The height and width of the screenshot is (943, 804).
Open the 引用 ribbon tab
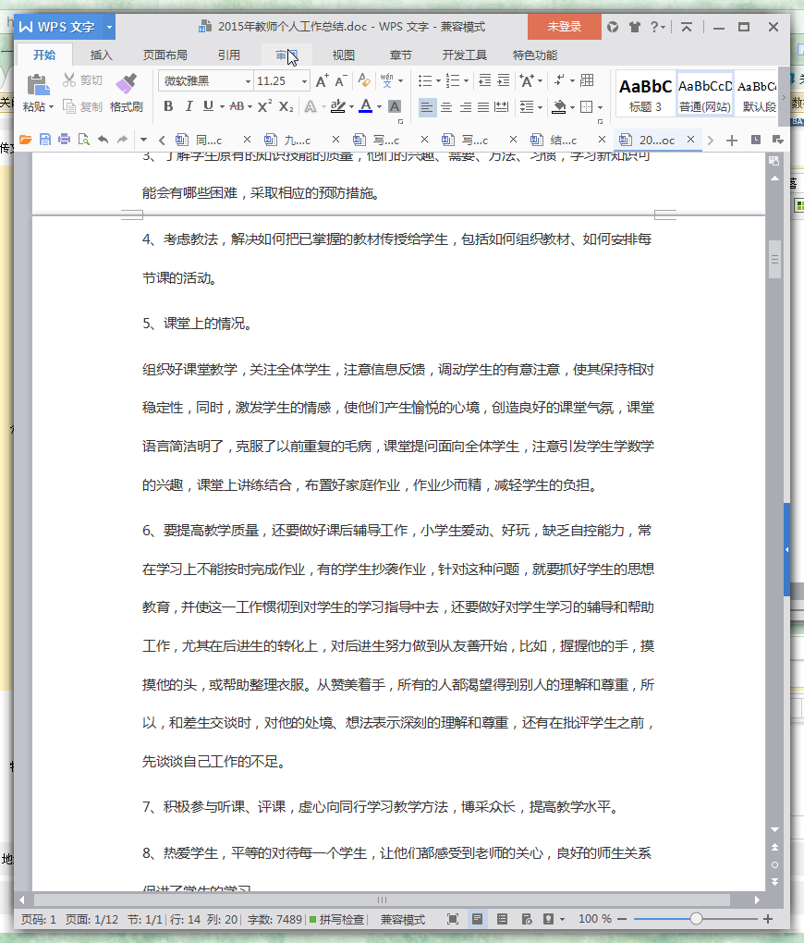tap(228, 55)
